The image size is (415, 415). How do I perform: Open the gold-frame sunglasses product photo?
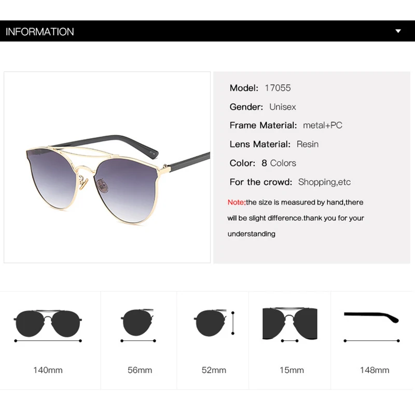[107, 167]
